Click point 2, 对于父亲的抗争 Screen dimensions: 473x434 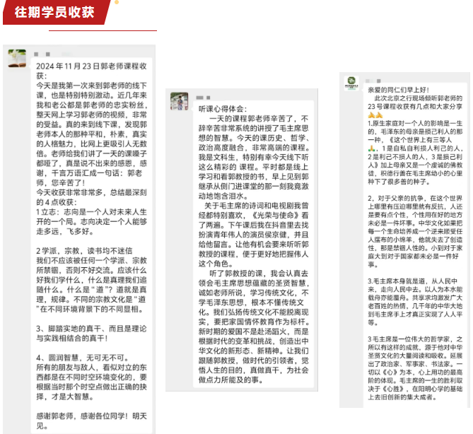tap(397, 198)
